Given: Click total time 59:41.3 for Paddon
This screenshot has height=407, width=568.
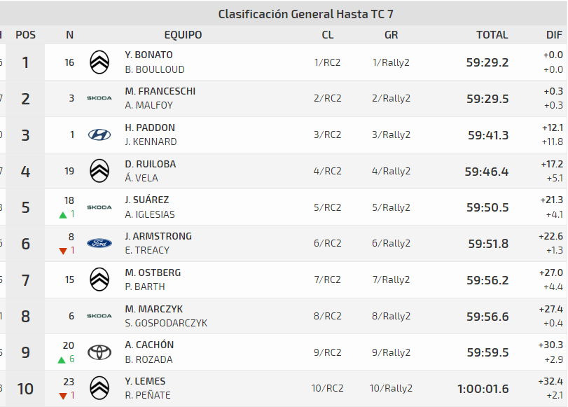Looking at the screenshot, I should click(x=488, y=135).
